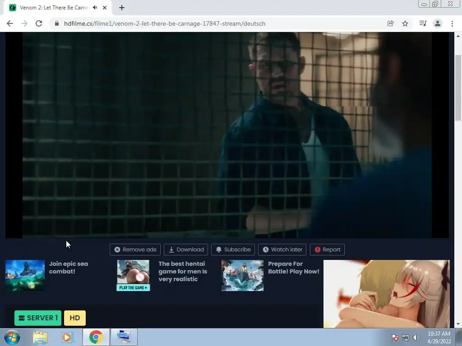The height and width of the screenshot is (346, 462).
Task: View site info via the padlock icon
Action: pos(57,23)
